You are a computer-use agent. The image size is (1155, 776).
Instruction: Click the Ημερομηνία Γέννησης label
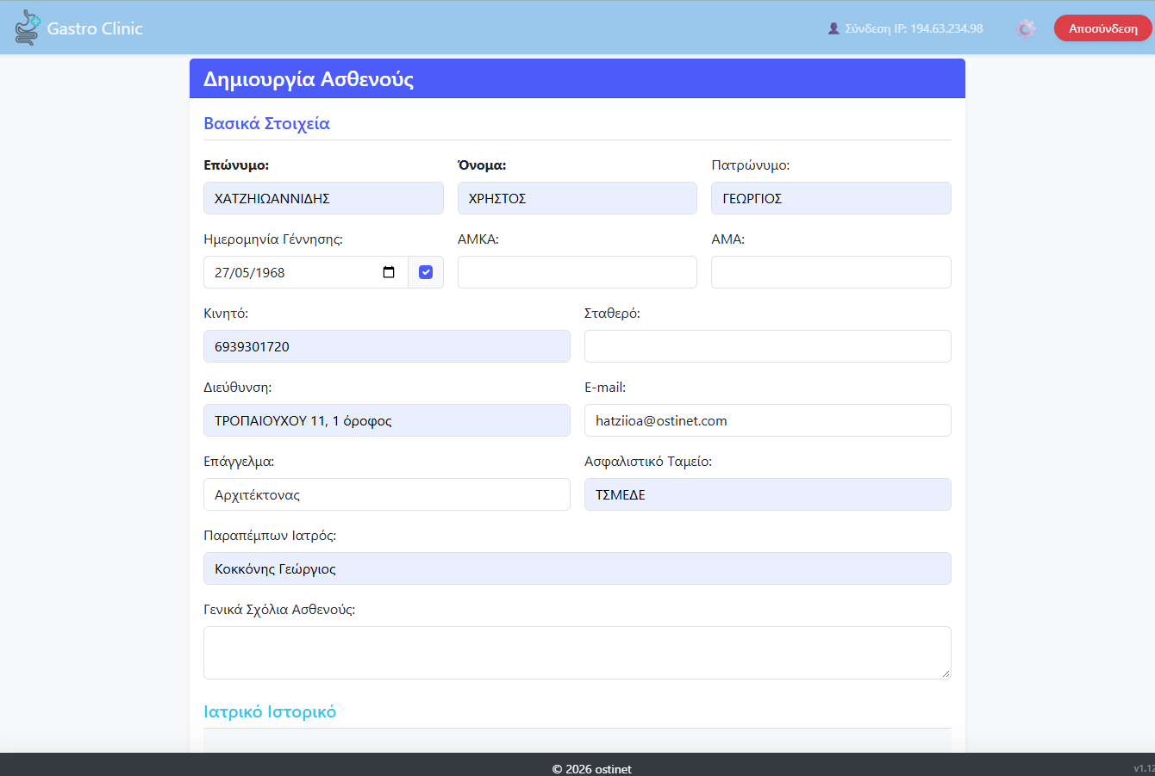coord(273,239)
